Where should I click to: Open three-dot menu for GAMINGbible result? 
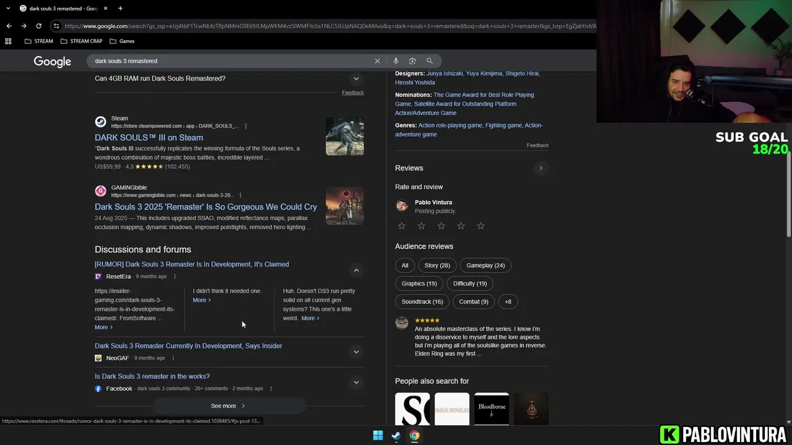tap(240, 195)
